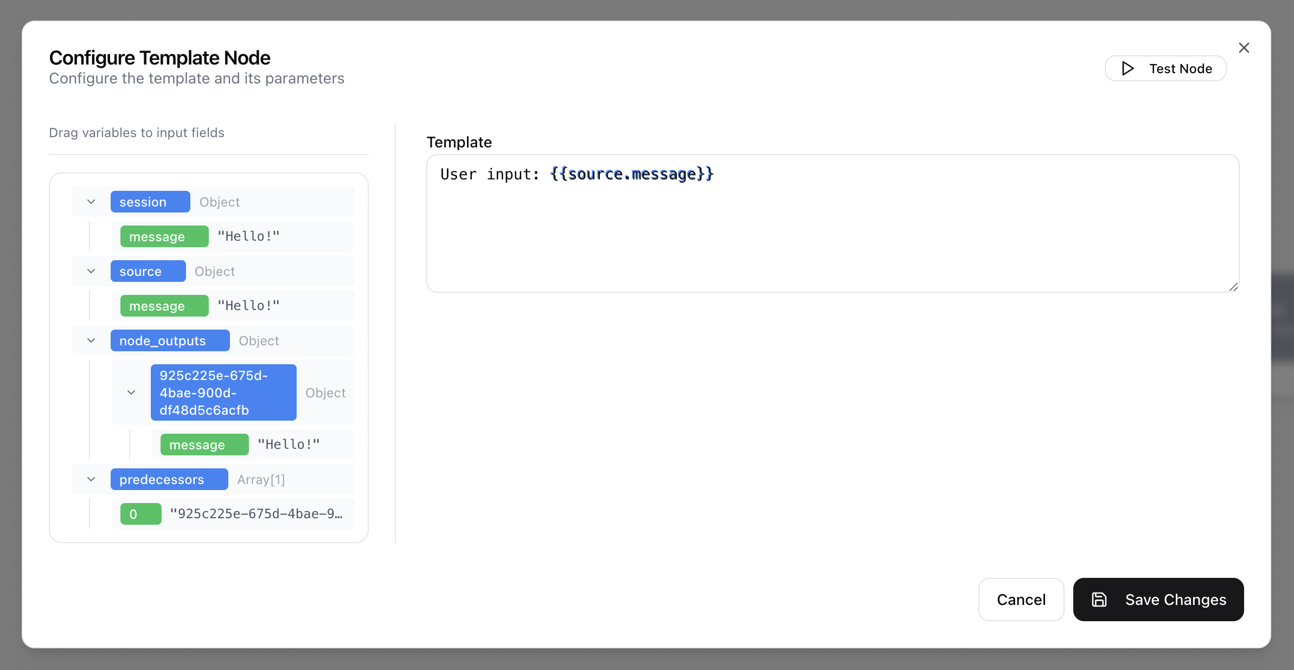
Task: Click the play icon in Test Node
Action: pyautogui.click(x=1128, y=68)
